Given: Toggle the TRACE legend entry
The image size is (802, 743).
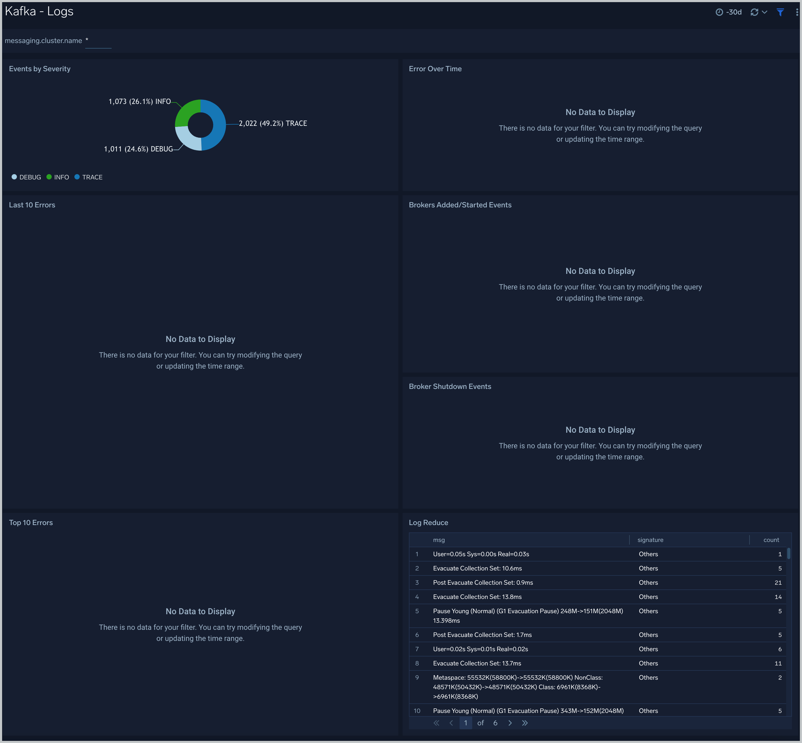Looking at the screenshot, I should tap(88, 177).
